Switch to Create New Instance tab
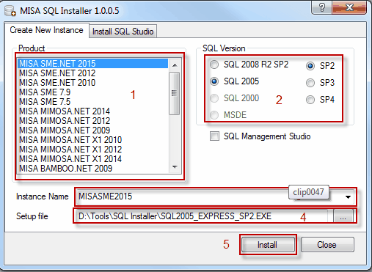This screenshot has width=372, height=272. 46,30
